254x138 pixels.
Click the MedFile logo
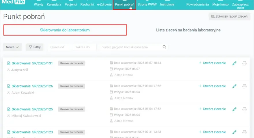[x=14, y=2]
